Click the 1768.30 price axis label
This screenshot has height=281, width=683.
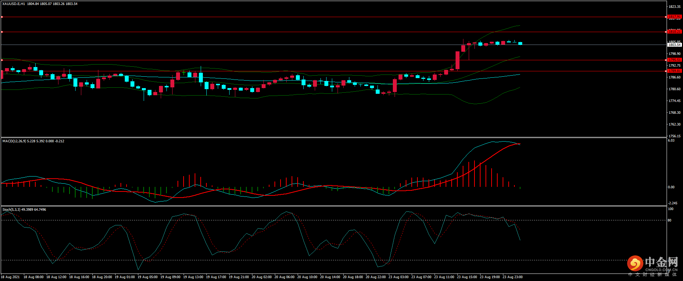674,113
